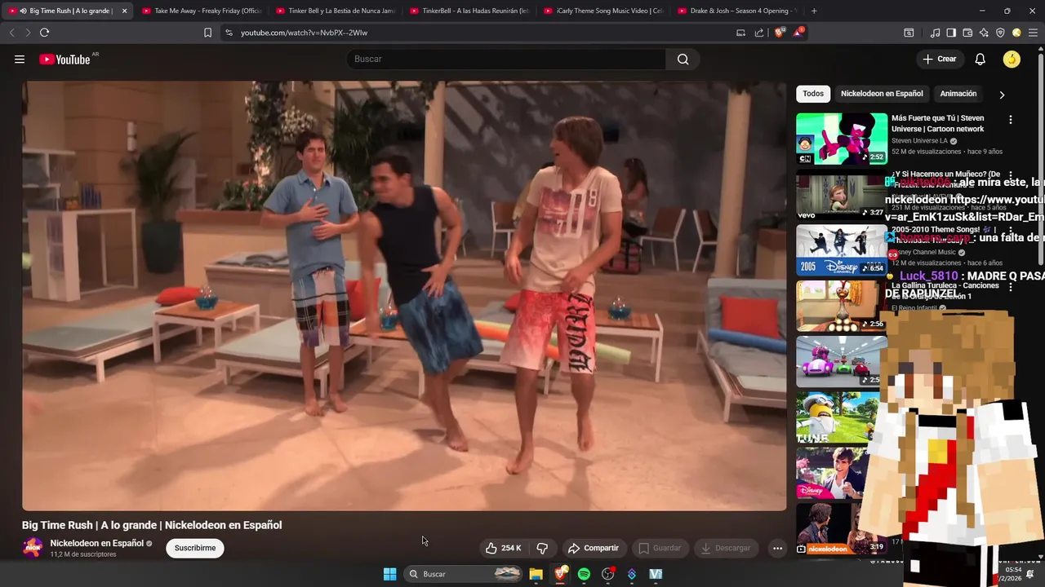Click the Brave Shields lion icon

pyautogui.click(x=780, y=33)
